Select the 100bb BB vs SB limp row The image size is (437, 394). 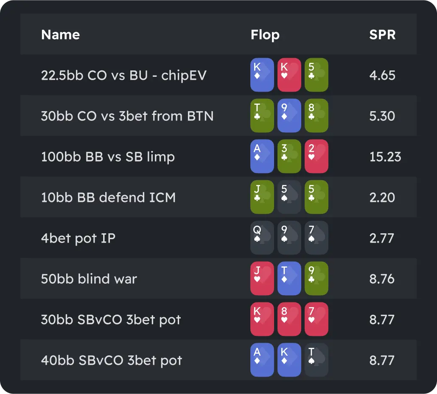[108, 156]
